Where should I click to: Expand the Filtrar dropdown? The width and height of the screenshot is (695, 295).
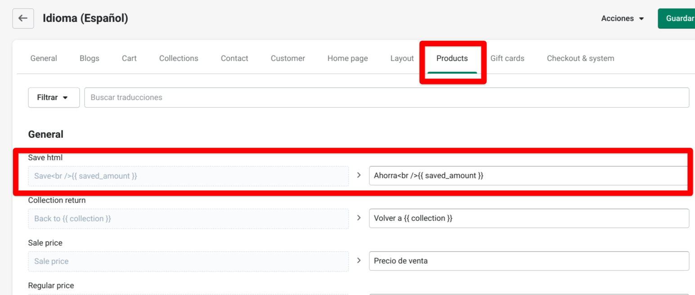click(54, 97)
